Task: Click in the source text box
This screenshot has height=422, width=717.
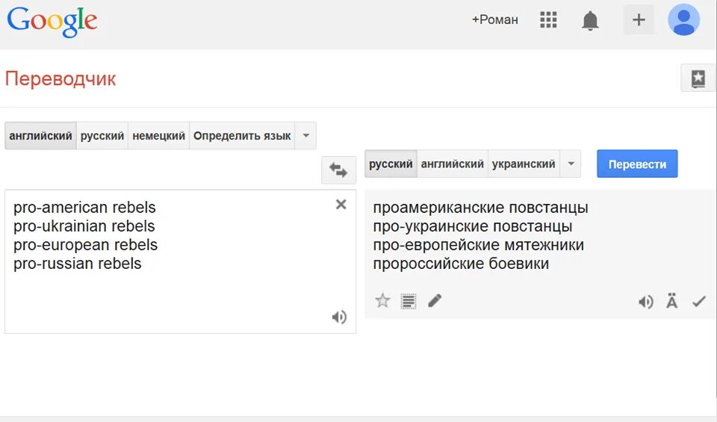Action: point(180,261)
